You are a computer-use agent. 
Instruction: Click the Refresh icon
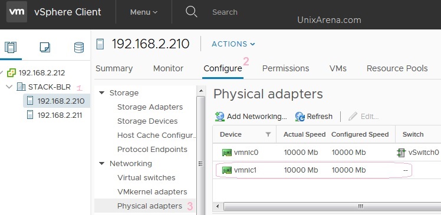(300, 117)
